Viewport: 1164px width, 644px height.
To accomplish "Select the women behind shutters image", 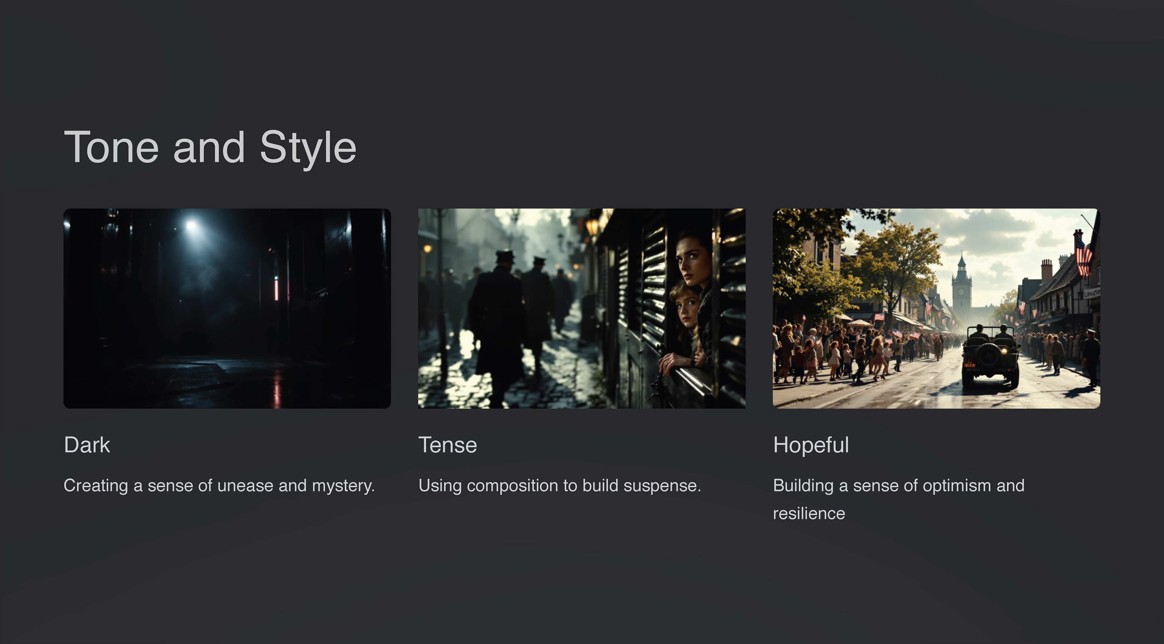I will (582, 309).
